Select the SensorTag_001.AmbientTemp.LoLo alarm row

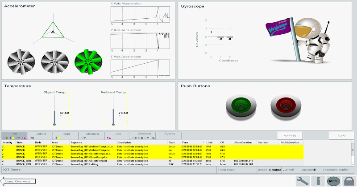(x=153, y=147)
